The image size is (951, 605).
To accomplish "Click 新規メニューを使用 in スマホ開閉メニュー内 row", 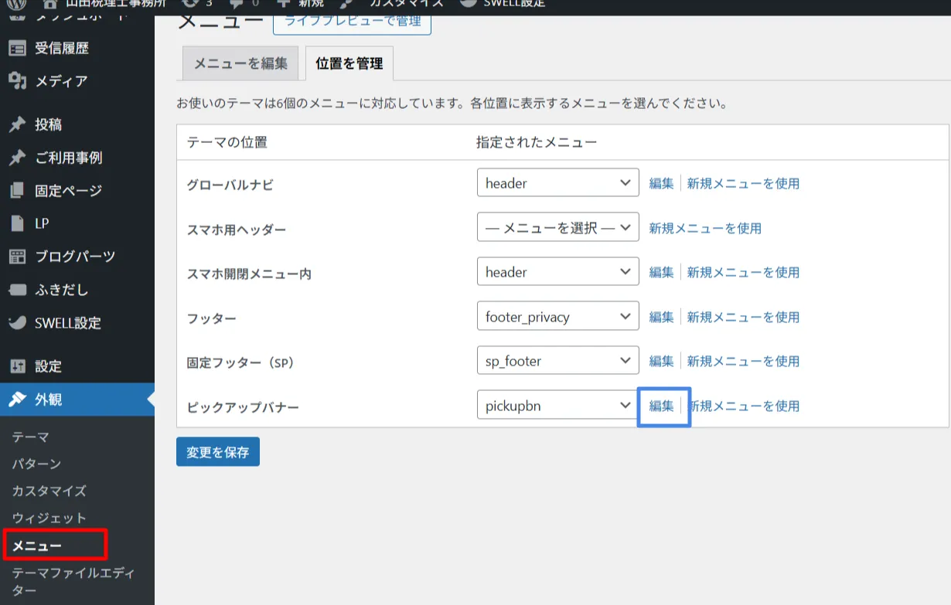I will pyautogui.click(x=743, y=272).
